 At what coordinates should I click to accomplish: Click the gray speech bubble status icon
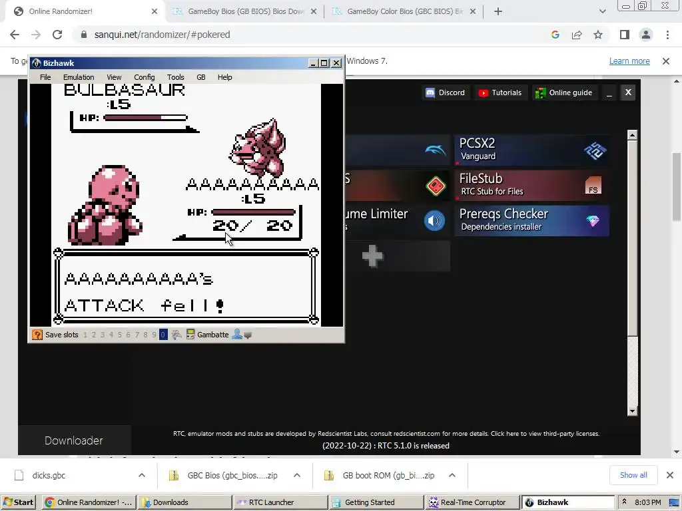coord(248,335)
